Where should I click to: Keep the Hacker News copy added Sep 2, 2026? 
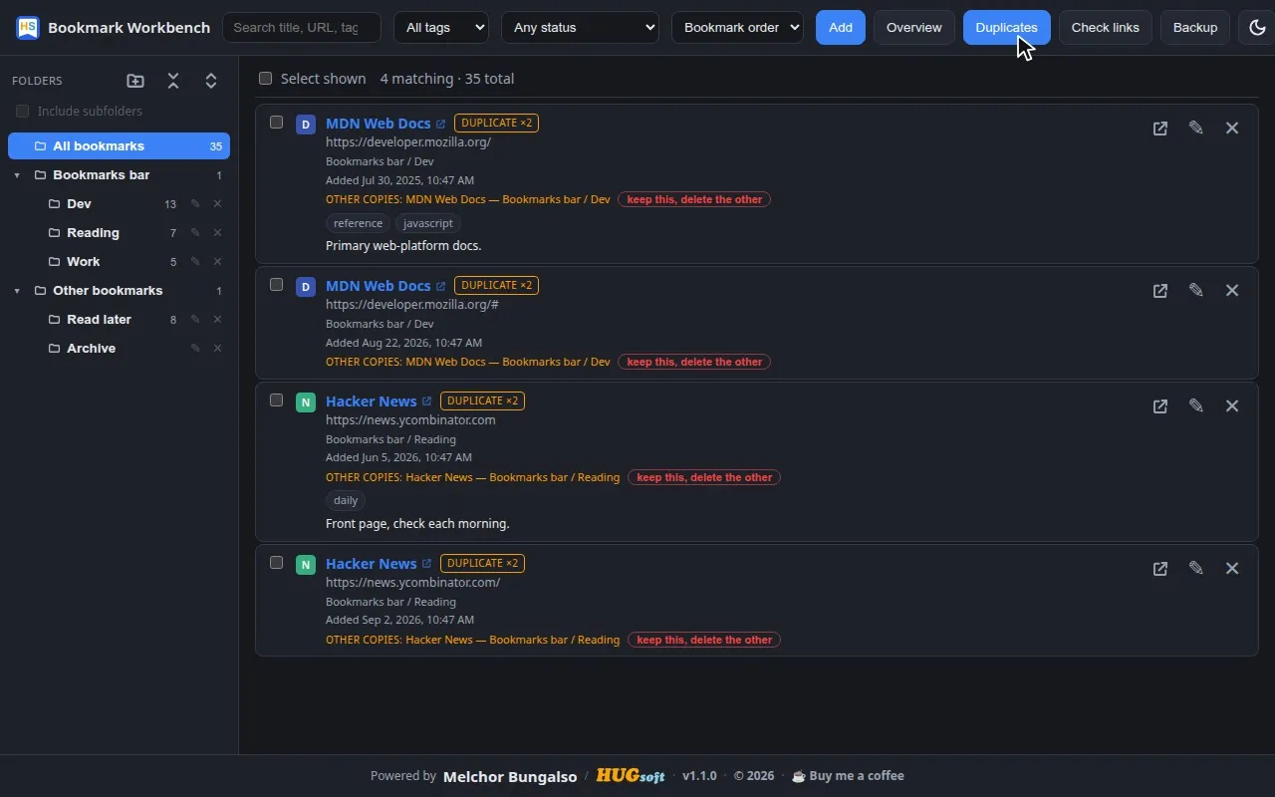(704, 640)
